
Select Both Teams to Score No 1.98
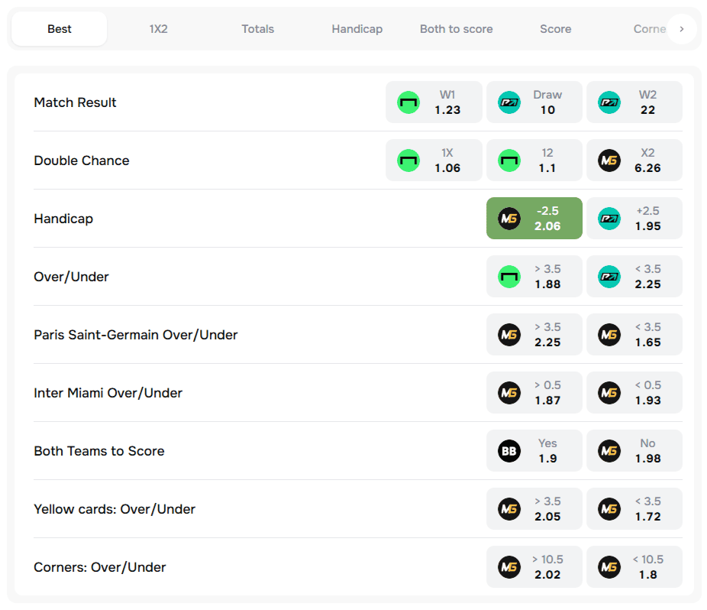(634, 451)
